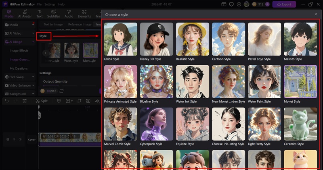323x170 pixels.
Task: Open the Media tab in top toolbar
Action: (x=9, y=14)
